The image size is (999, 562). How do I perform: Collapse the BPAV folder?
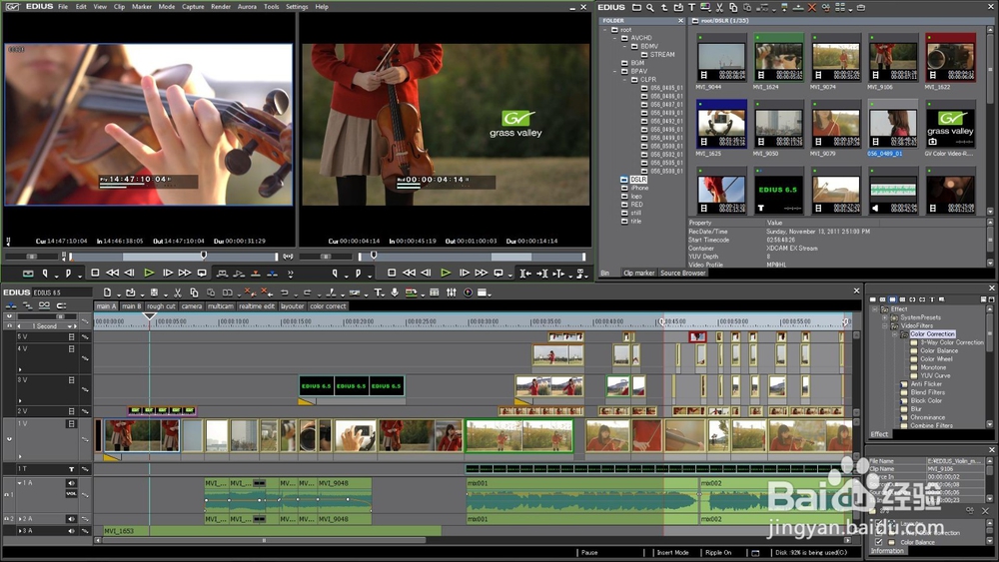click(615, 71)
